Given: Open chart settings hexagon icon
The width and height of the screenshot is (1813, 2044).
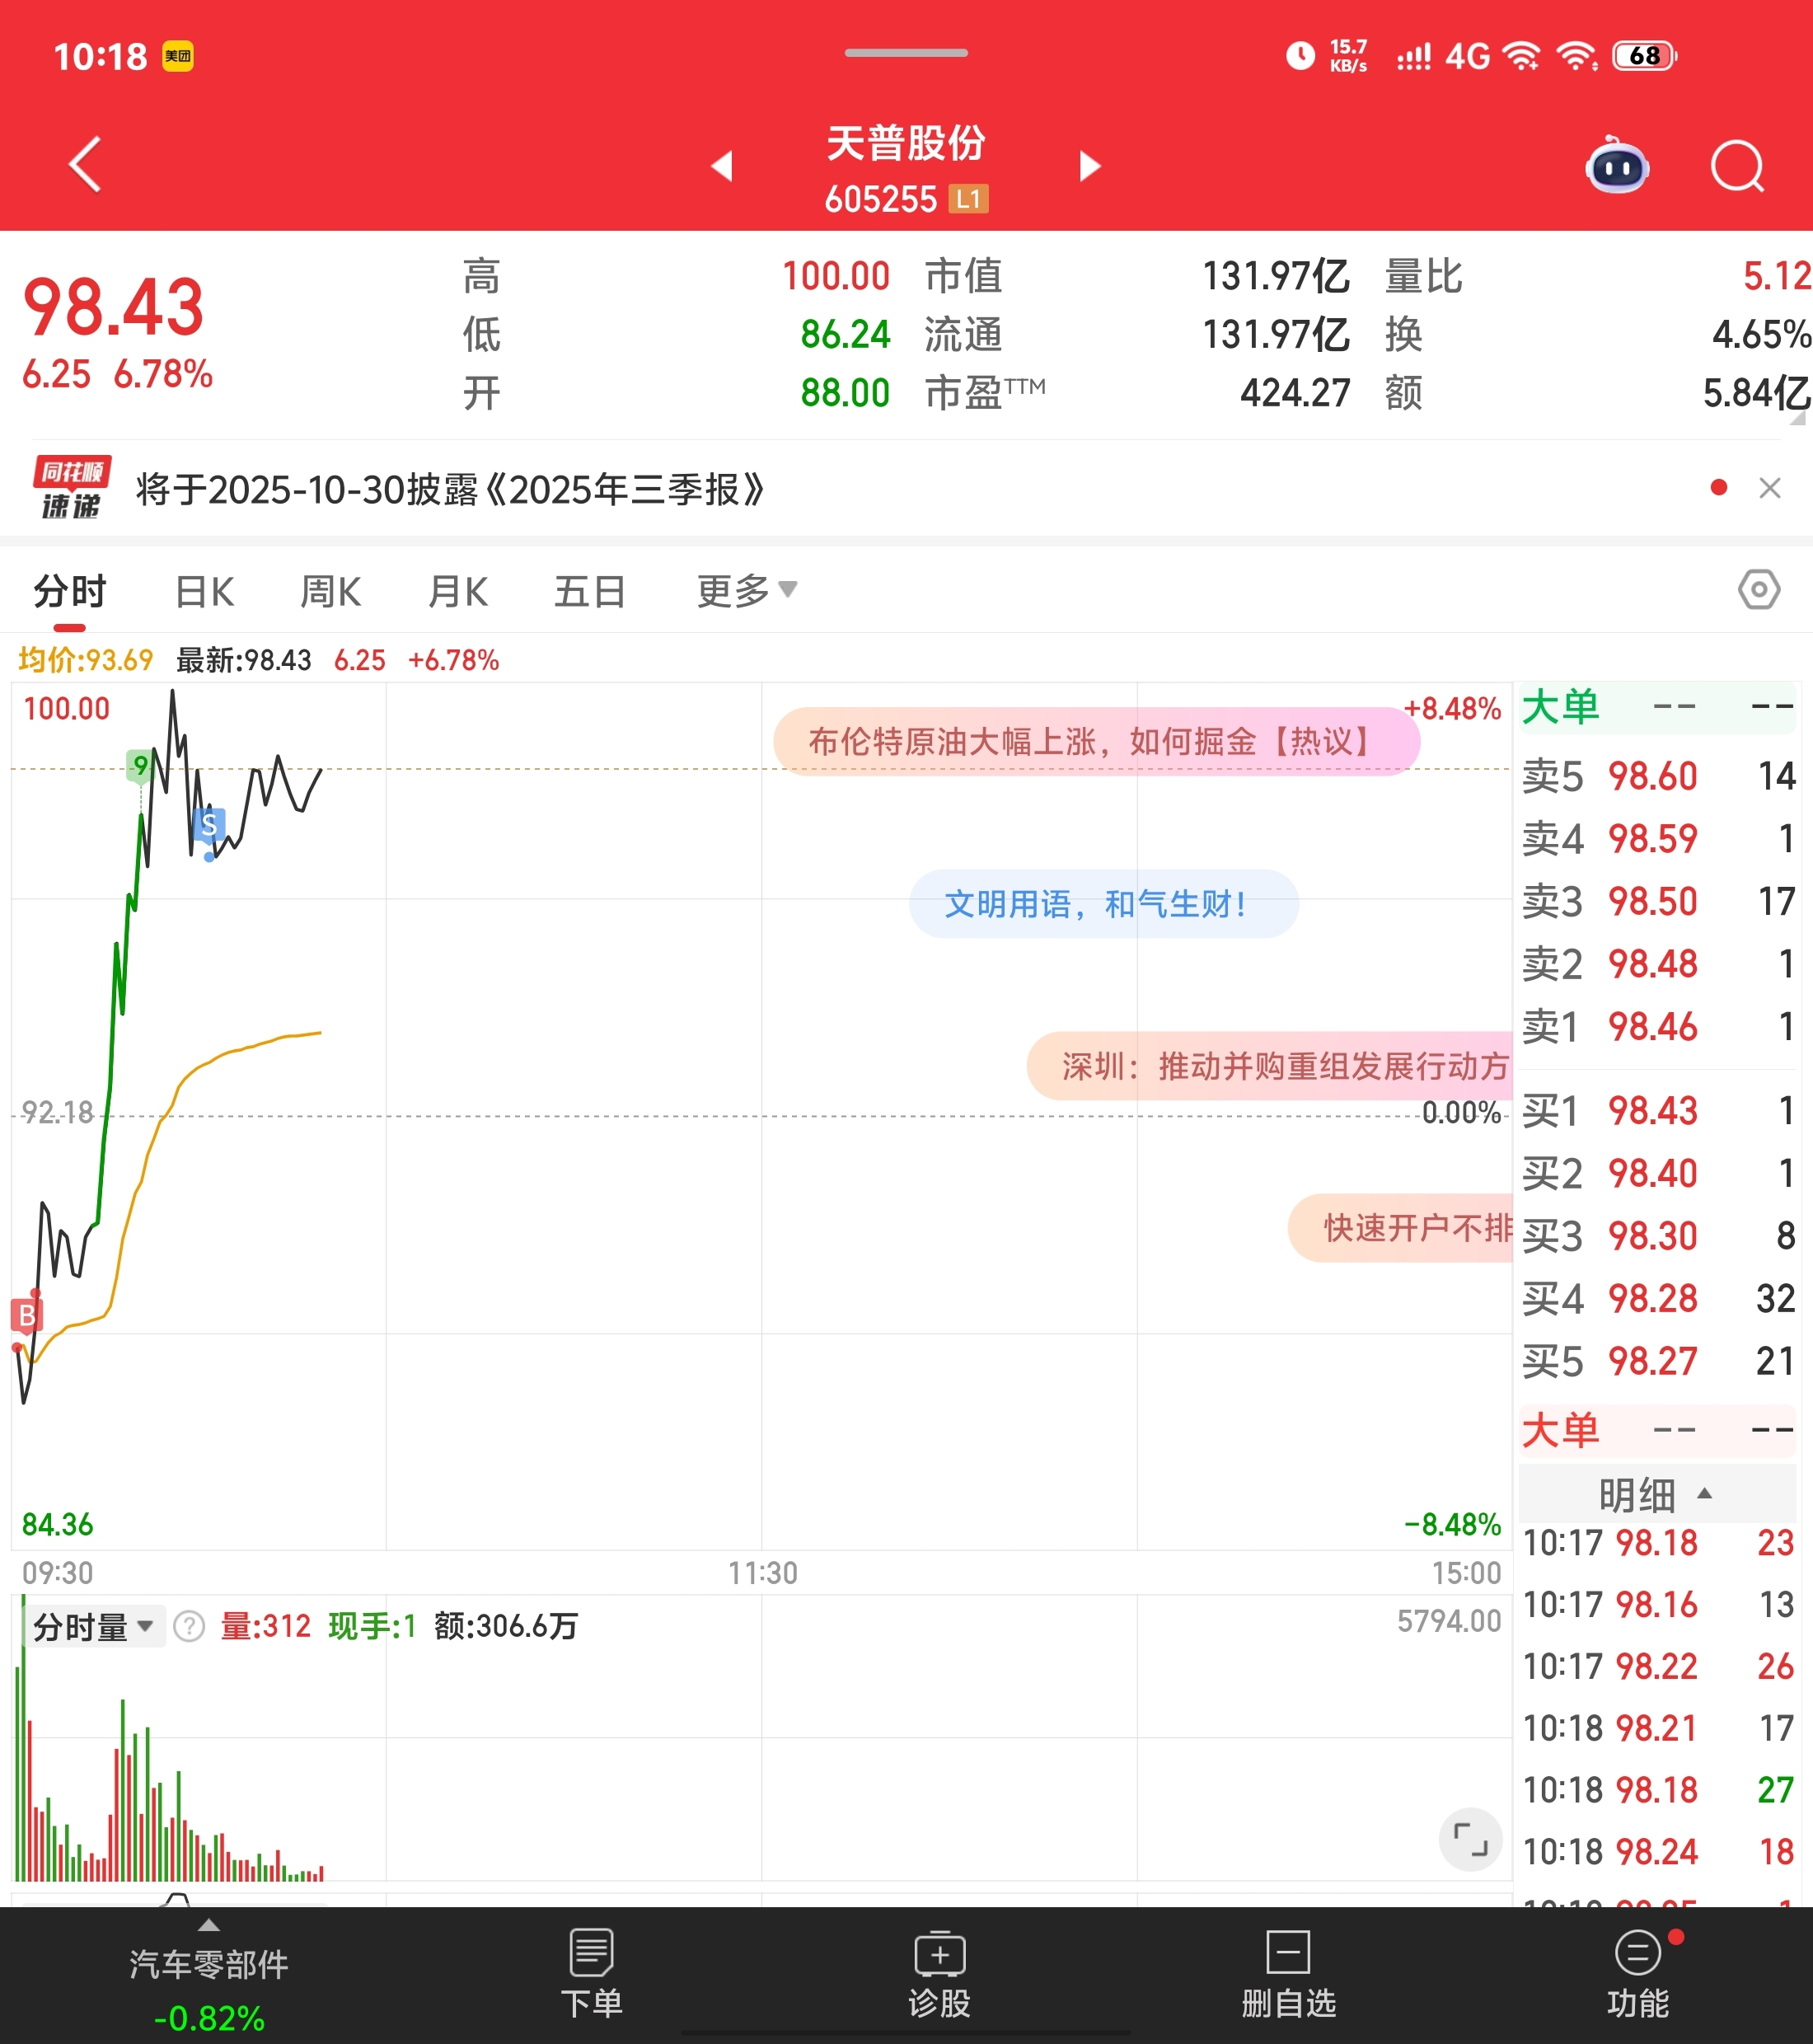Looking at the screenshot, I should pos(1758,590).
